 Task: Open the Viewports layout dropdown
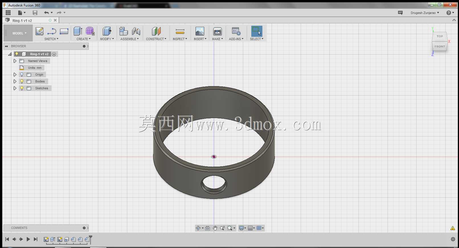[x=260, y=228]
